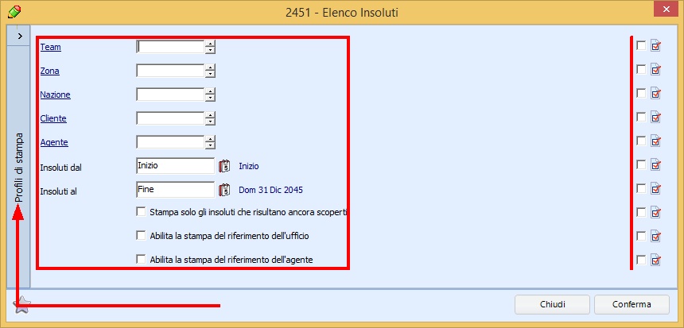
Task: Toggle the right-side checkbox on the Nazione row
Action: [x=641, y=94]
